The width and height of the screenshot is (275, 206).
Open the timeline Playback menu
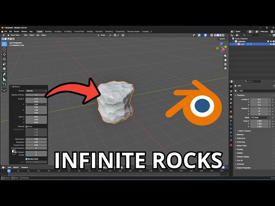[25, 167]
